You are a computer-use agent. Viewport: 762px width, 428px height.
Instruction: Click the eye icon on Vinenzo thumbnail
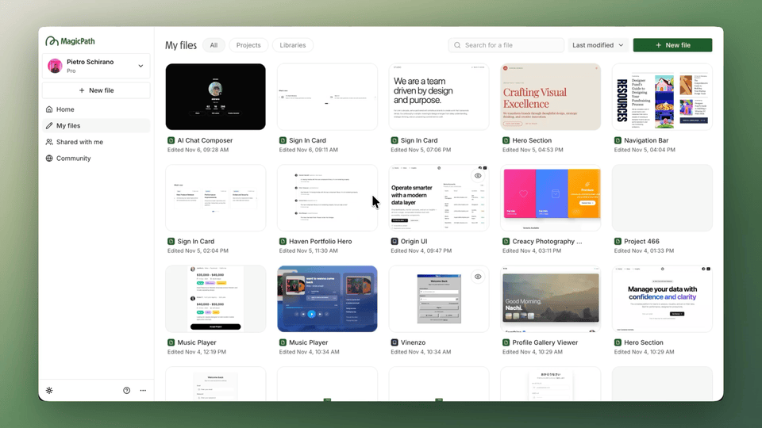pyautogui.click(x=478, y=277)
